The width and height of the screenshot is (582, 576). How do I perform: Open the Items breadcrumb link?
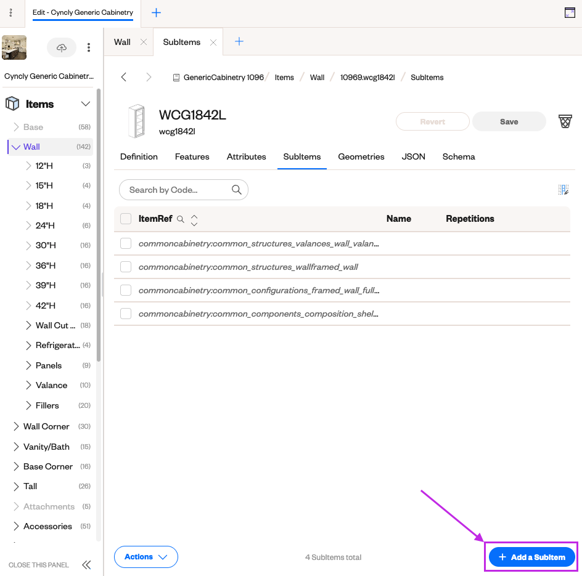284,78
